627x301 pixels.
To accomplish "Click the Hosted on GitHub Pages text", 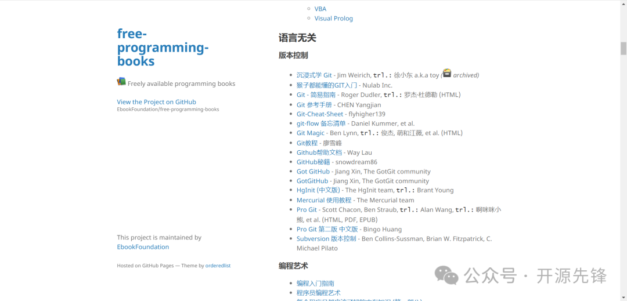I will [x=146, y=266].
